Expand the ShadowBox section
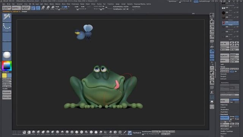This screenshot has height=137, width=243. (x=224, y=110)
